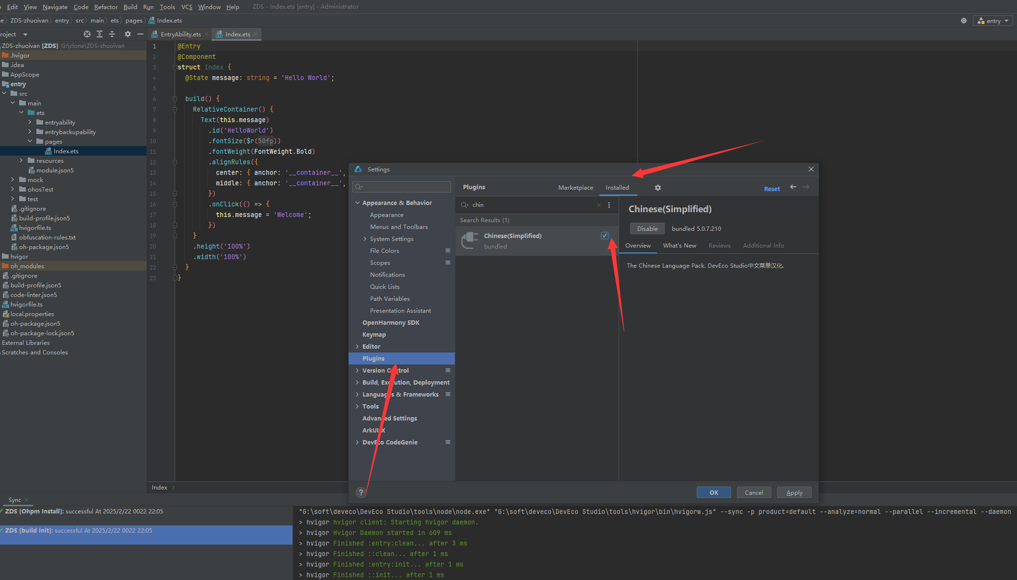Click the Disable plugin button
Viewport: 1017px width, 580px height.
point(647,228)
